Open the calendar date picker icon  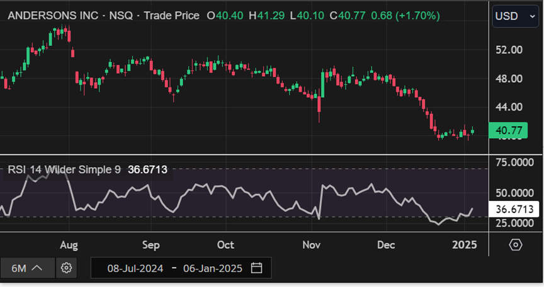click(x=256, y=268)
